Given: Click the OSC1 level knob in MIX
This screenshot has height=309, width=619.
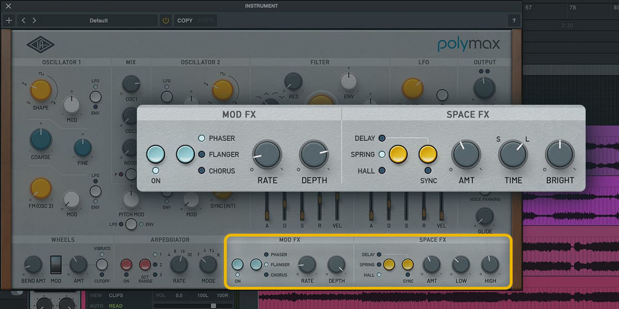Looking at the screenshot, I should click(131, 84).
